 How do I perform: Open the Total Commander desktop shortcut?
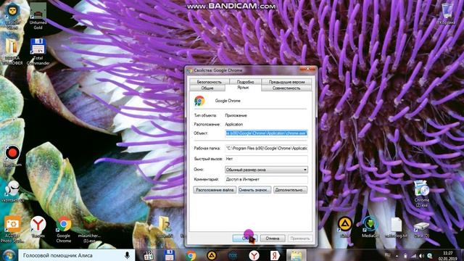pos(38,51)
